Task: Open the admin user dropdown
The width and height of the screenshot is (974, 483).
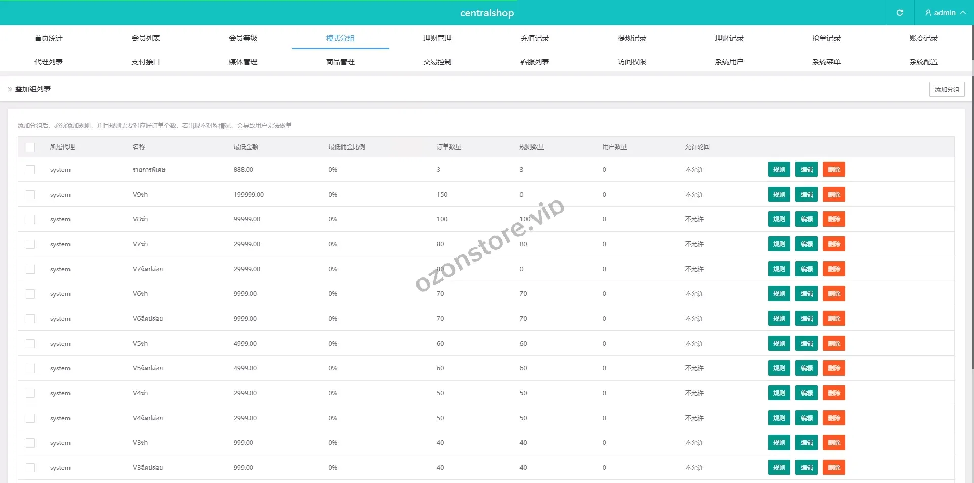Action: (x=945, y=13)
